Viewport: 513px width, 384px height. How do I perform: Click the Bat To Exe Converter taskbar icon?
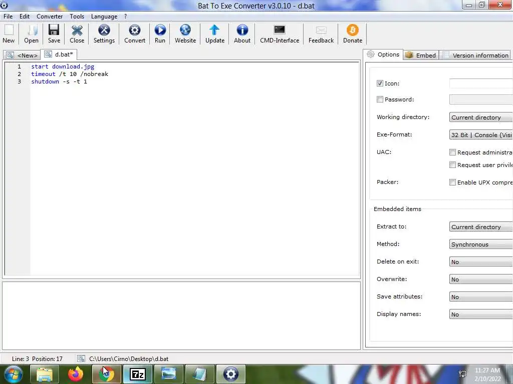(230, 374)
